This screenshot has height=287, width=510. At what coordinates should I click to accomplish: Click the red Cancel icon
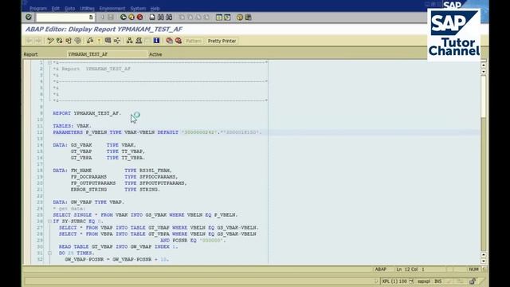140,18
